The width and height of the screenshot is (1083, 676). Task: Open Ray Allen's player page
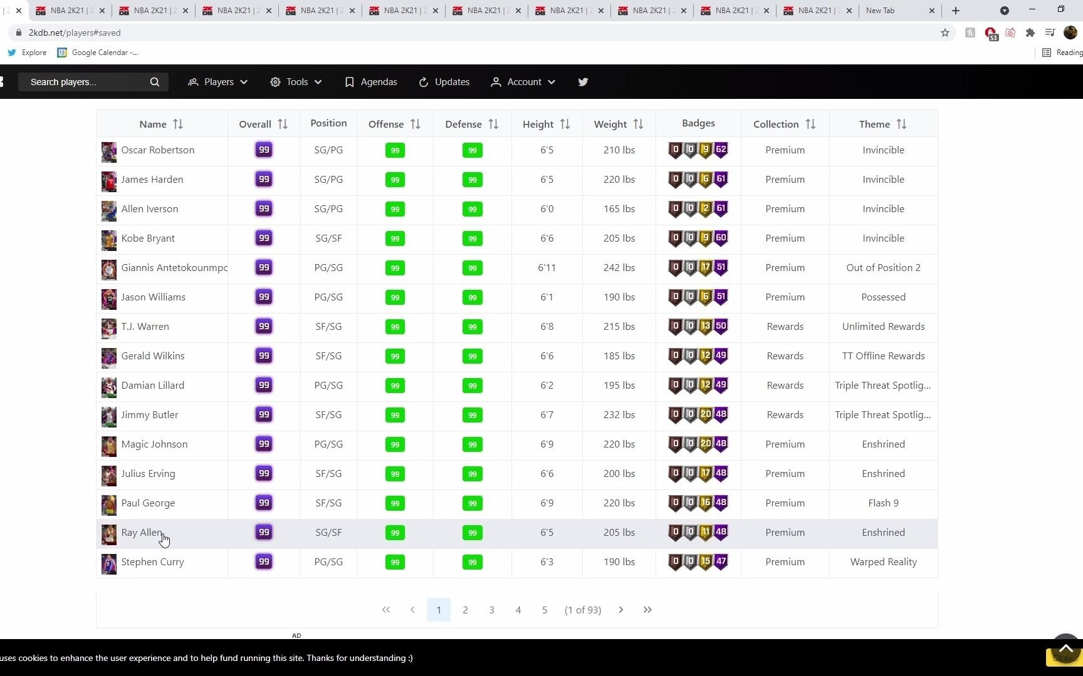(142, 533)
